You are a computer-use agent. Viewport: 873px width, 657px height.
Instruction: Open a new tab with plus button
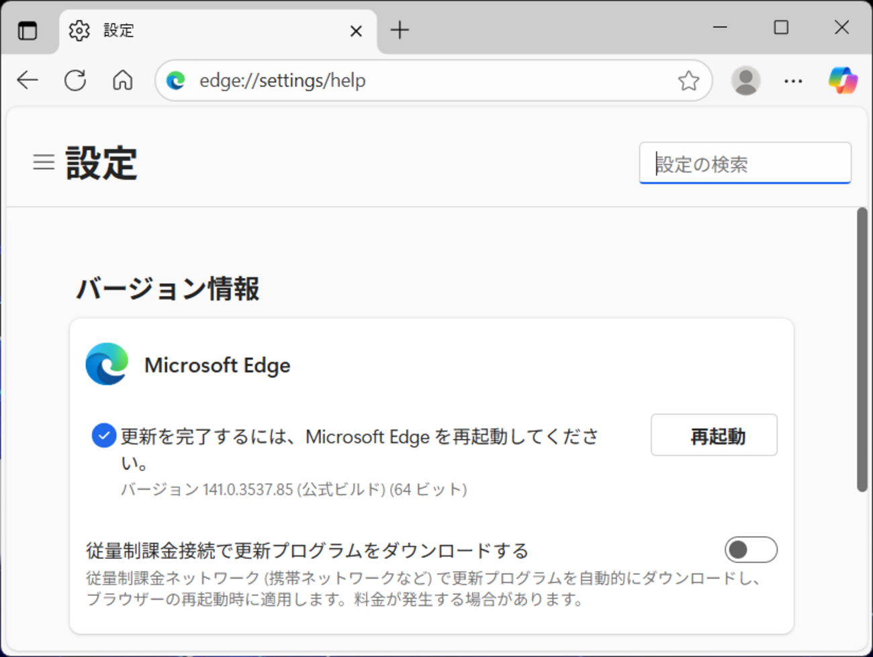[400, 30]
